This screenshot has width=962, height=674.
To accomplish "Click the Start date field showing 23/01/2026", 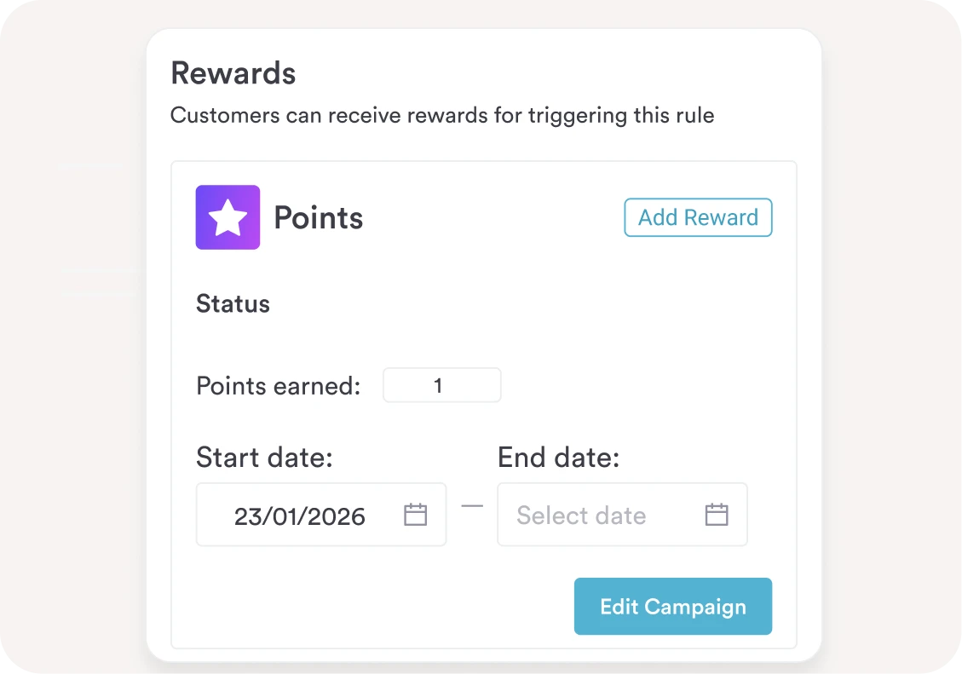I will (x=321, y=515).
